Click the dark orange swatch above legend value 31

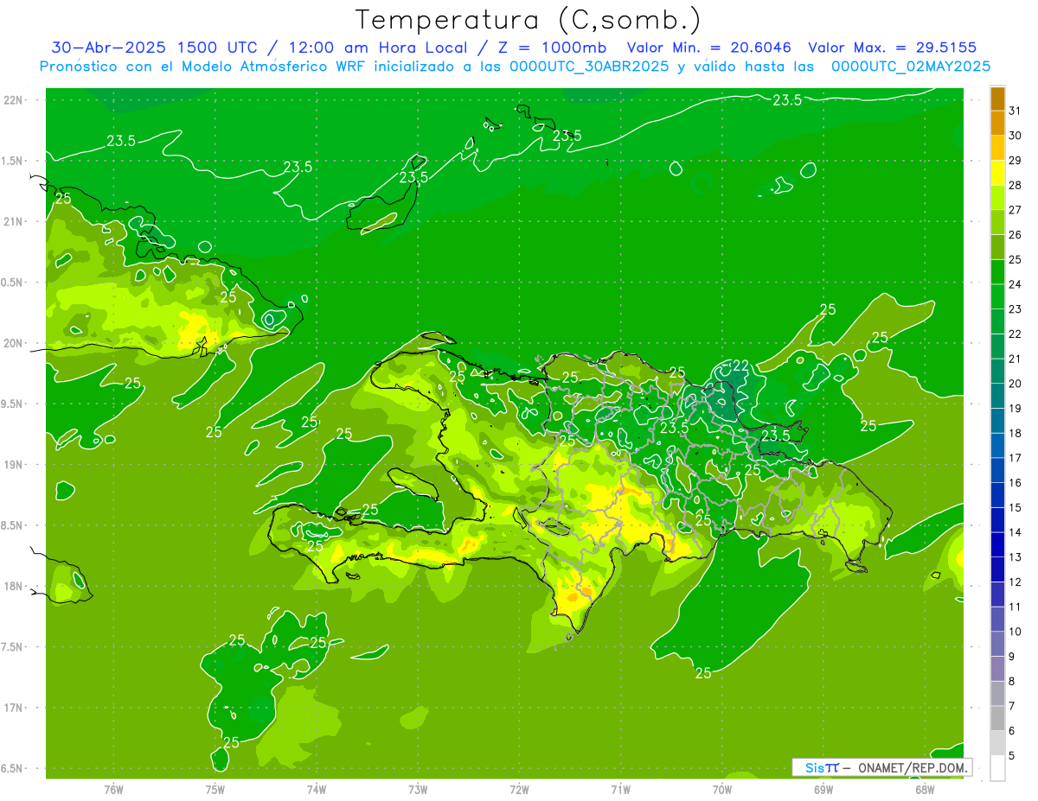click(x=998, y=99)
